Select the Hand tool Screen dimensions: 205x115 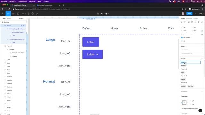(33, 14)
